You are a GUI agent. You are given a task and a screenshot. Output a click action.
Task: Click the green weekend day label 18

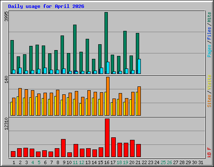[x=119, y=162]
